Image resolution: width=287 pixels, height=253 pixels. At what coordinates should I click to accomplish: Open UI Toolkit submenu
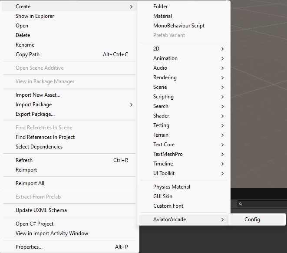pos(184,173)
